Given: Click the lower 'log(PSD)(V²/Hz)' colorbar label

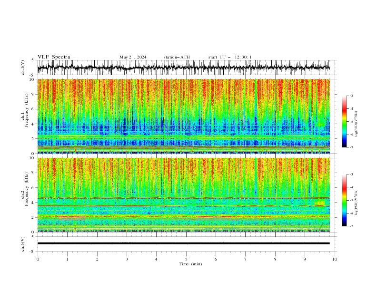Looking at the screenshot, I should [x=356, y=202].
